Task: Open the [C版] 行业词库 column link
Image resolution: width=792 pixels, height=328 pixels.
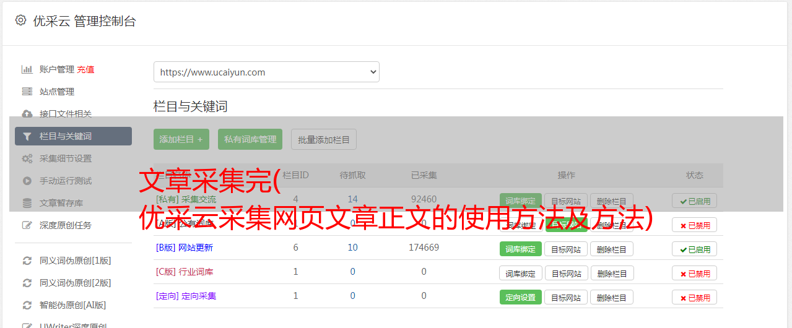Action: pyautogui.click(x=185, y=272)
